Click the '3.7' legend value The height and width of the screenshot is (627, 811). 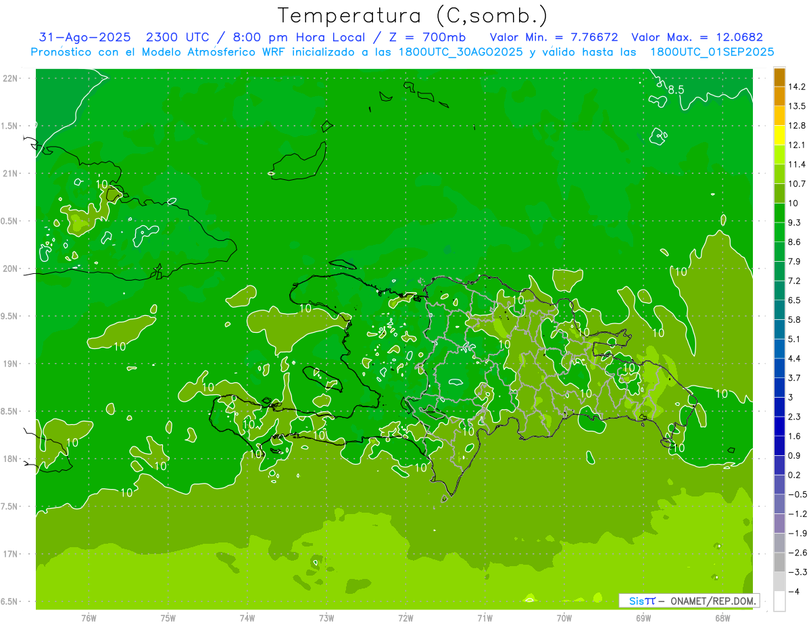pos(794,377)
